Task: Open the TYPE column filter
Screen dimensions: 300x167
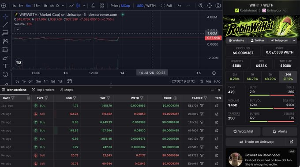Action: (x=46, y=98)
